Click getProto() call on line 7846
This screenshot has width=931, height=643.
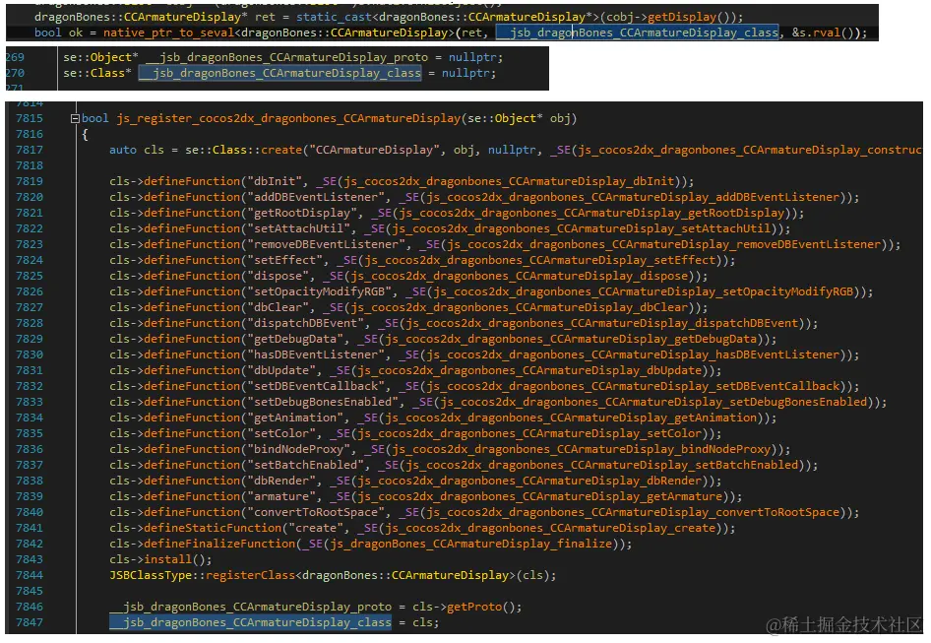tap(484, 607)
